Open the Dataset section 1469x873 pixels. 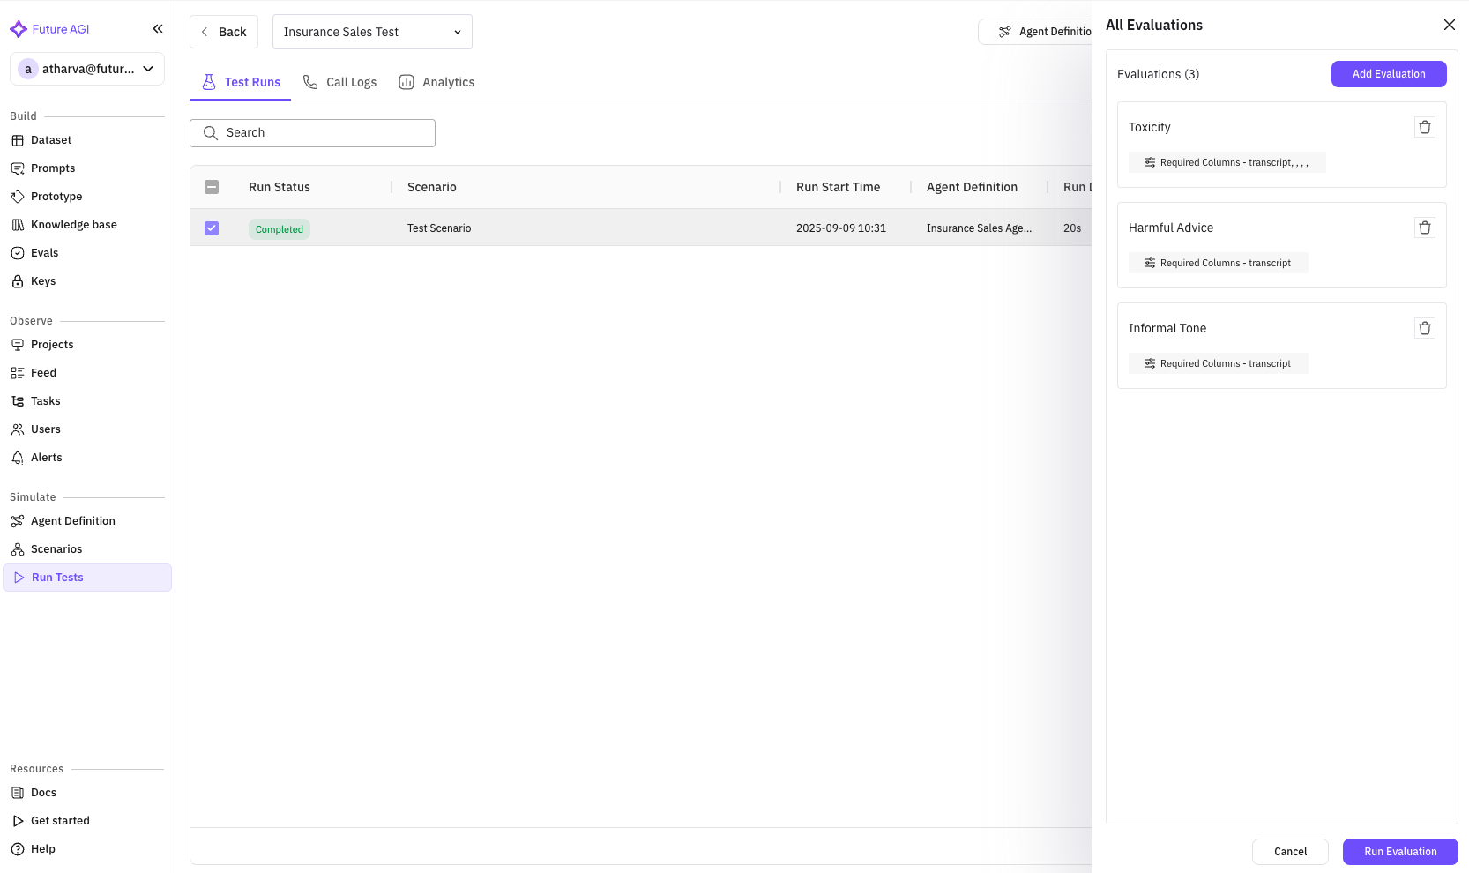pos(50,139)
